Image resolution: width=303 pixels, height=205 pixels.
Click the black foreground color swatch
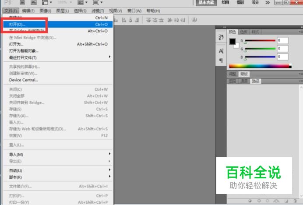(x=232, y=41)
